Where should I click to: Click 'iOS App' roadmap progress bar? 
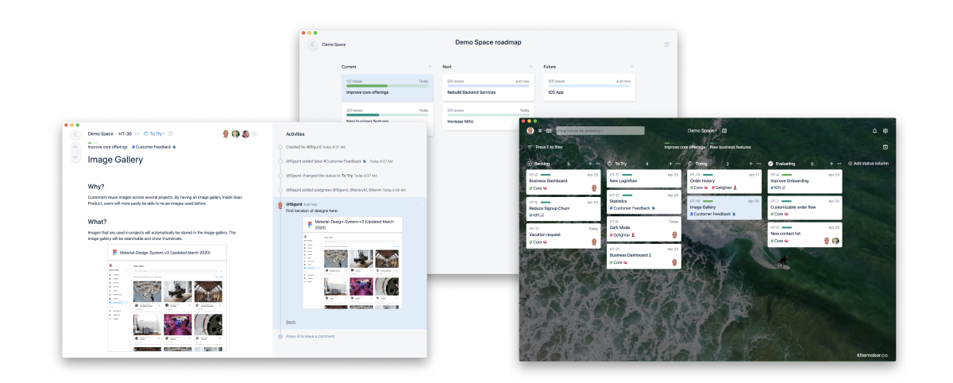pyautogui.click(x=589, y=86)
